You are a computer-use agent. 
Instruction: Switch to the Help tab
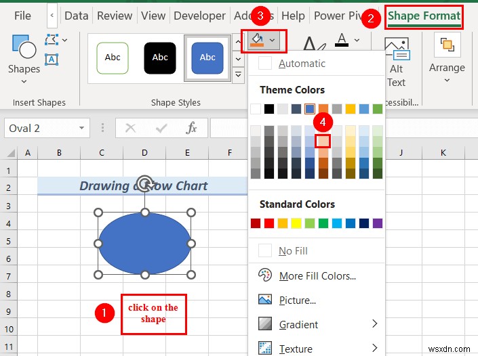pyautogui.click(x=293, y=16)
